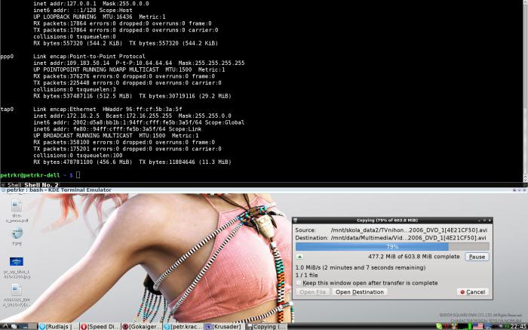Open the Rudlajs taskbar window
The image size is (528, 330).
pyautogui.click(x=59, y=326)
